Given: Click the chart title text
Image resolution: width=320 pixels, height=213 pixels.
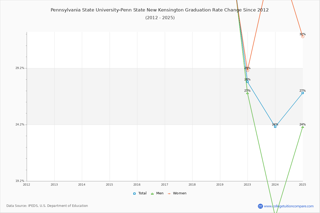Looking at the screenshot, I should pos(160,10).
